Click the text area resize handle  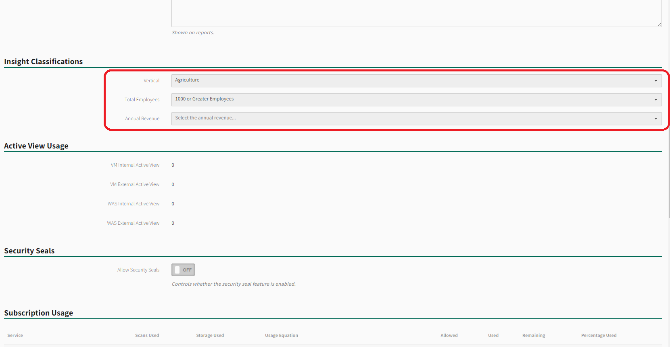click(x=659, y=25)
